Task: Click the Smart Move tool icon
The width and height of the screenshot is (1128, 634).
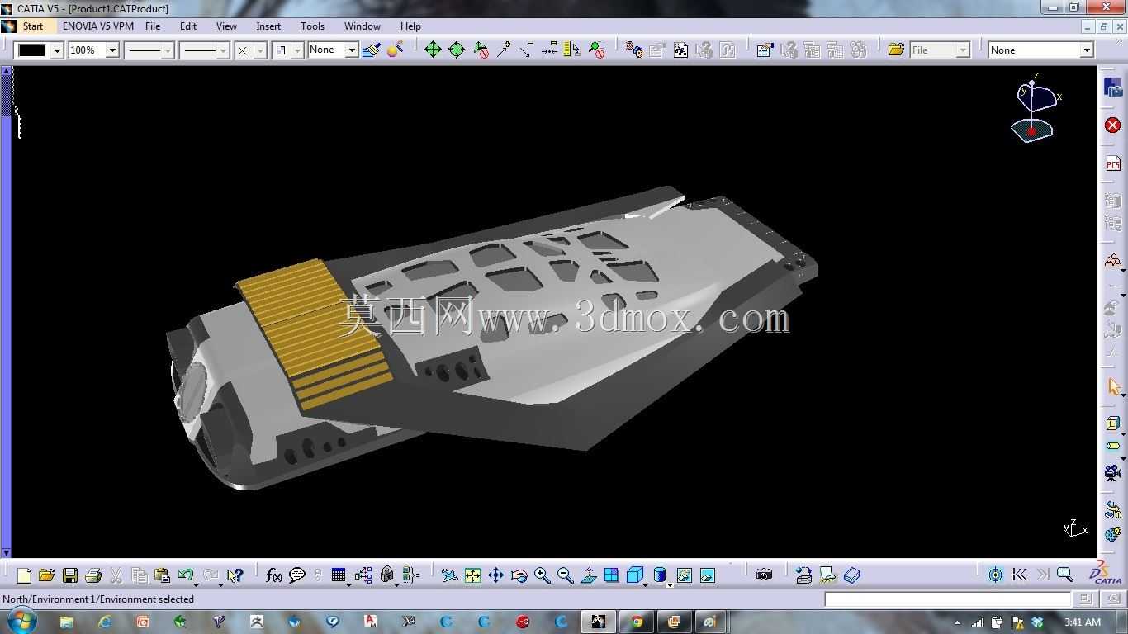Action: [x=503, y=50]
